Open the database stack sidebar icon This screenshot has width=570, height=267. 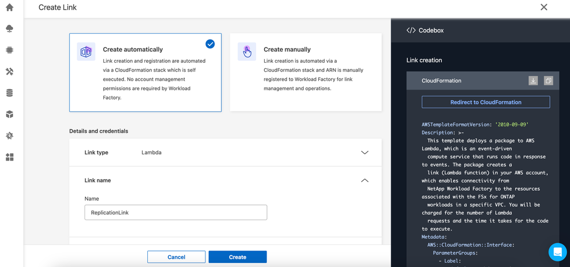[9, 93]
